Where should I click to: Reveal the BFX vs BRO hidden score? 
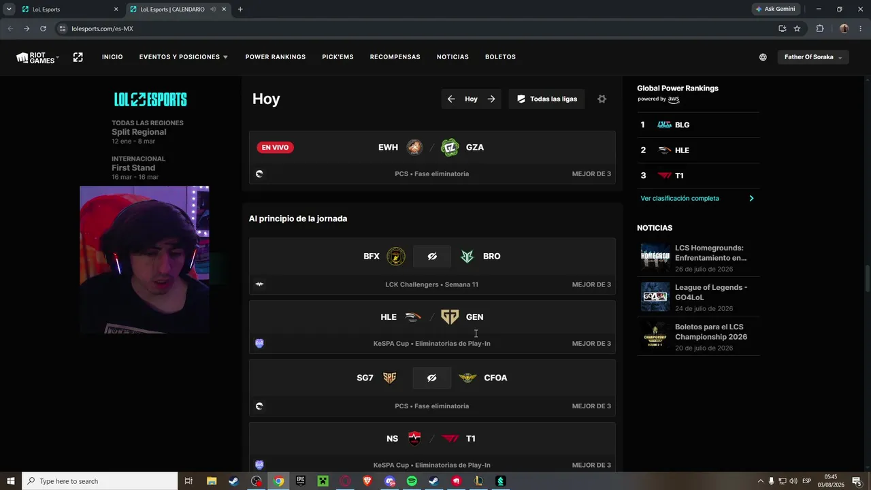432,257
